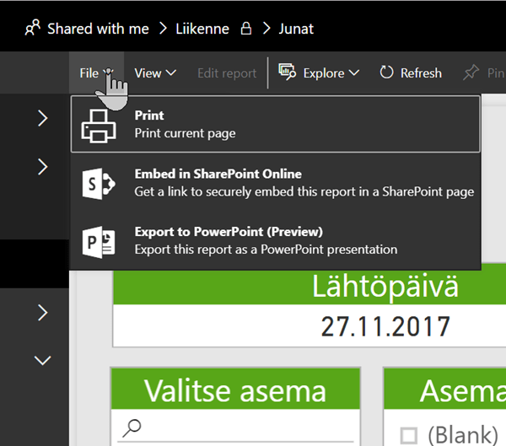Image resolution: width=506 pixels, height=446 pixels.
Task: Click the Valitse asema search field
Action: 235,428
